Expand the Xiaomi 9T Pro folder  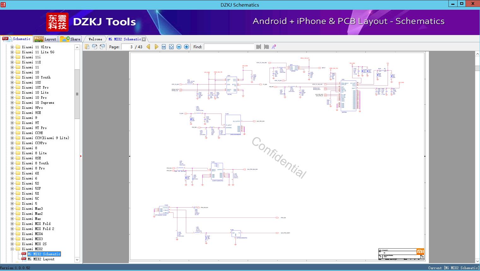pyautogui.click(x=12, y=128)
